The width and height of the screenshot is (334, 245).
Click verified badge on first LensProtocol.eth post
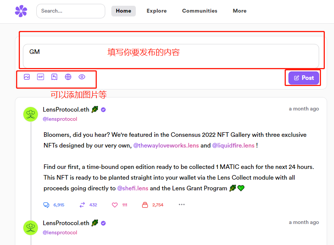103,110
